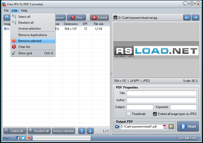Visit the fm-pdf.com link
Viewport: 203px width, 143px height.
click(x=188, y=138)
